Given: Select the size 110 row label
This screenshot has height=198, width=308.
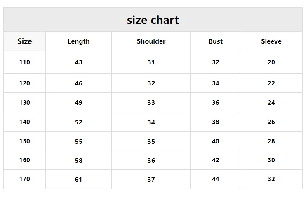Looking at the screenshot, I should 25,62.
